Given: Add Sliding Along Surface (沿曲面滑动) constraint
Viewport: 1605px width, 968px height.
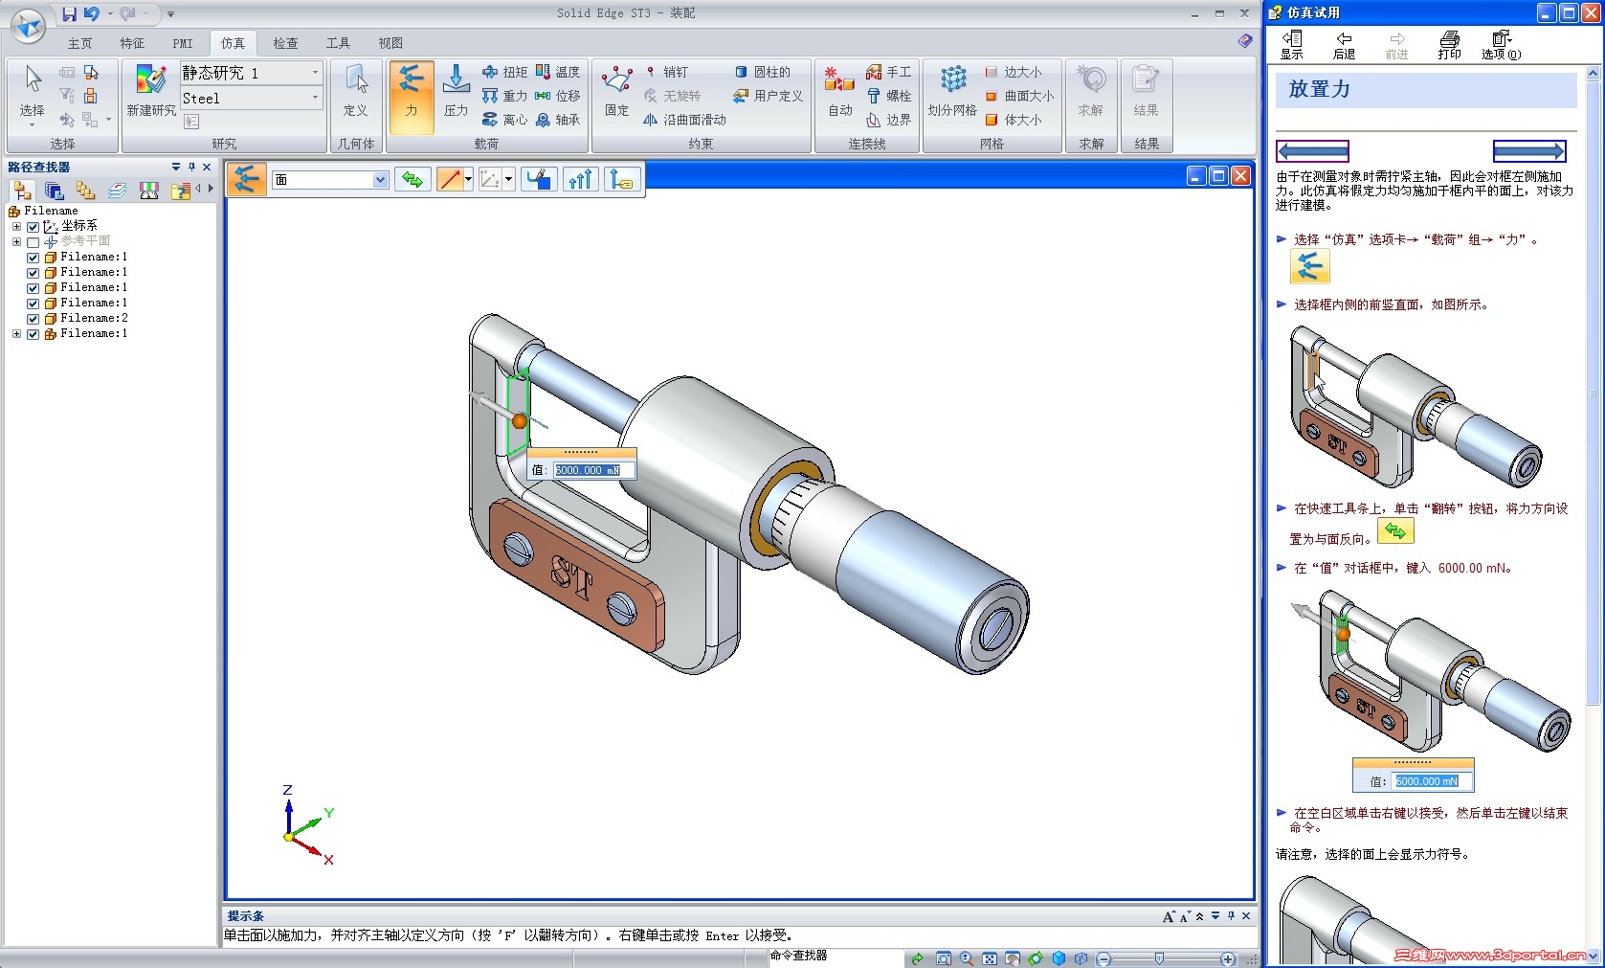Looking at the screenshot, I should point(684,120).
